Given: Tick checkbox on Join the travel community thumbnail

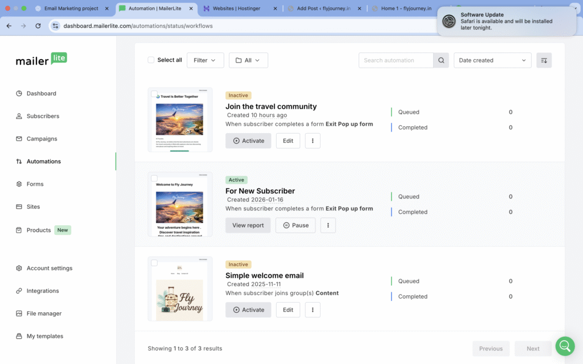Looking at the screenshot, I should click(x=154, y=94).
